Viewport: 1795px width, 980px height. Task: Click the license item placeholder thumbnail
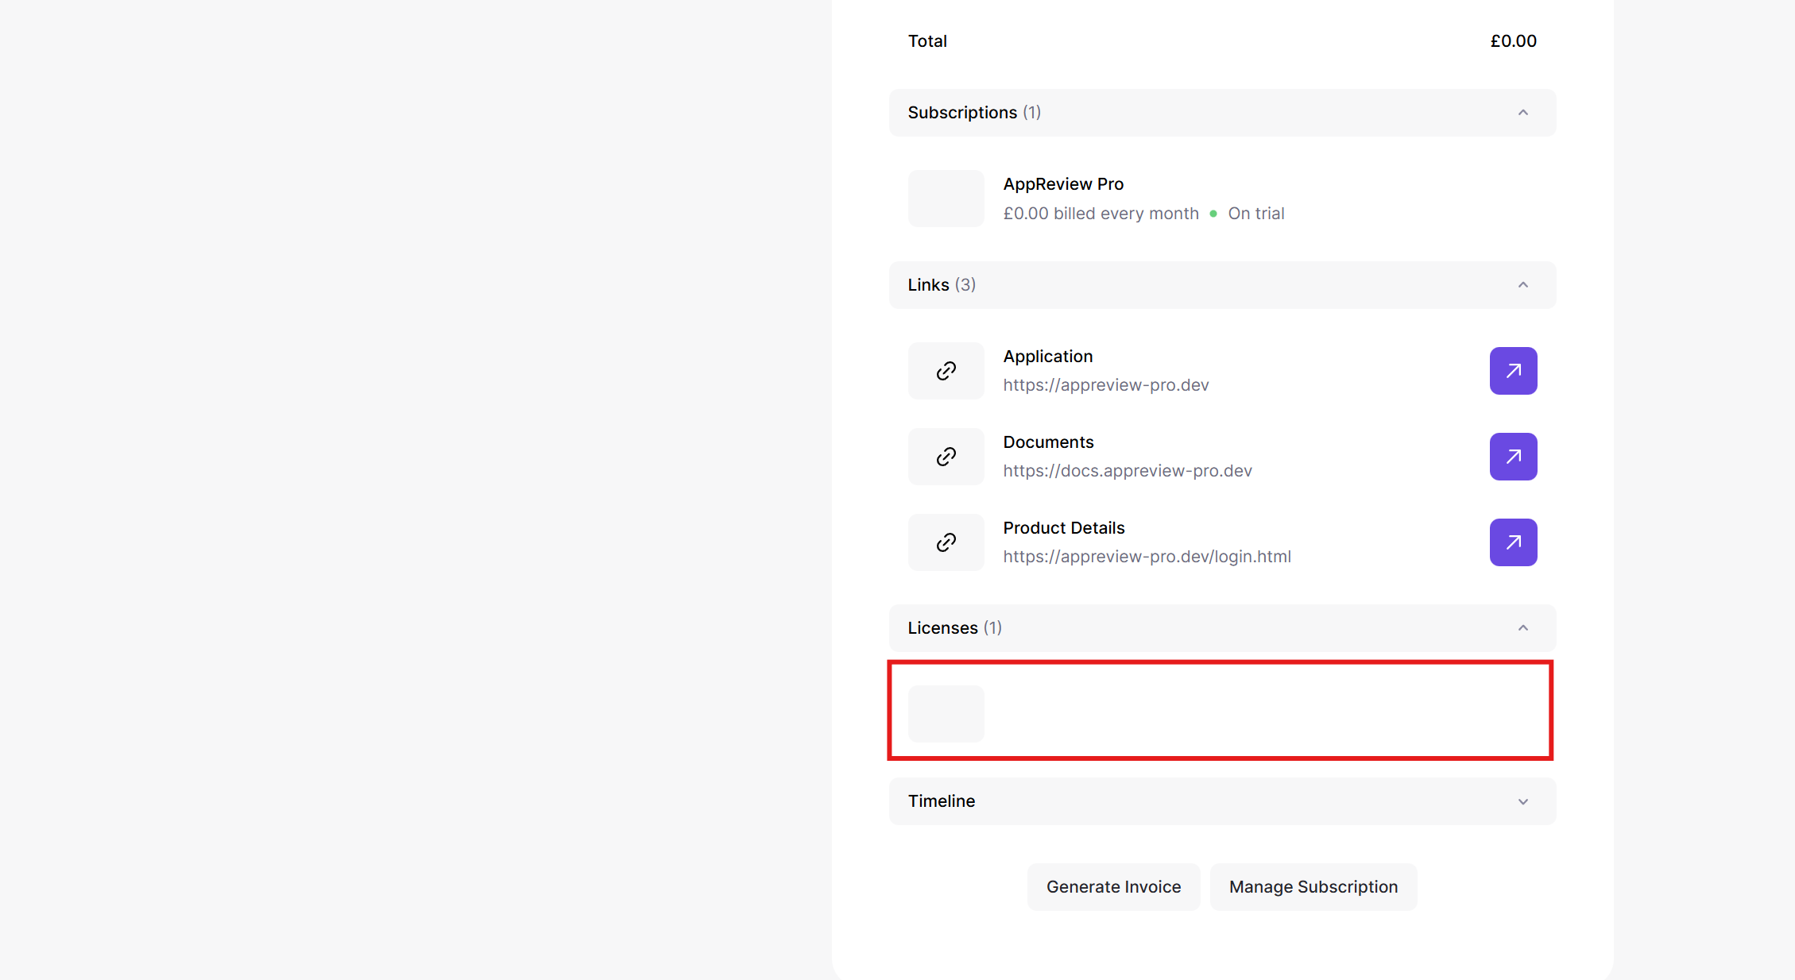[x=946, y=714]
